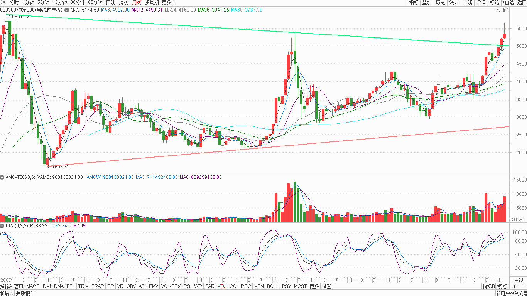Switch indicator to DMA
The image size is (527, 296).
59,286
